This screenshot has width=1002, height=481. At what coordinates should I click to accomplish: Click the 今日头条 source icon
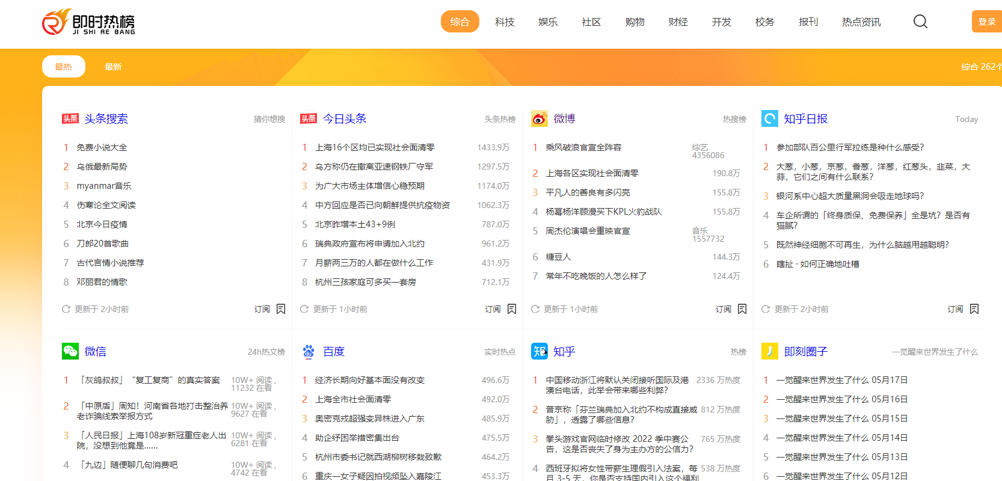coord(309,118)
